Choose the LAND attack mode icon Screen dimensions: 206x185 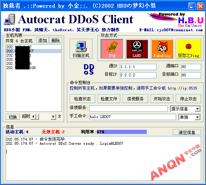(x=137, y=49)
